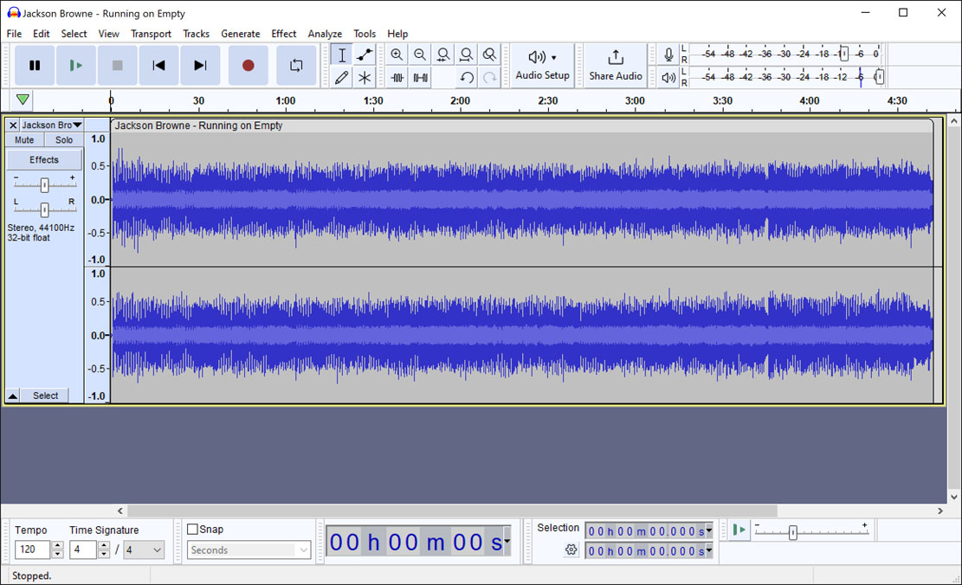Open the Generate menu
Screen dimensions: 962x585
pos(241,34)
